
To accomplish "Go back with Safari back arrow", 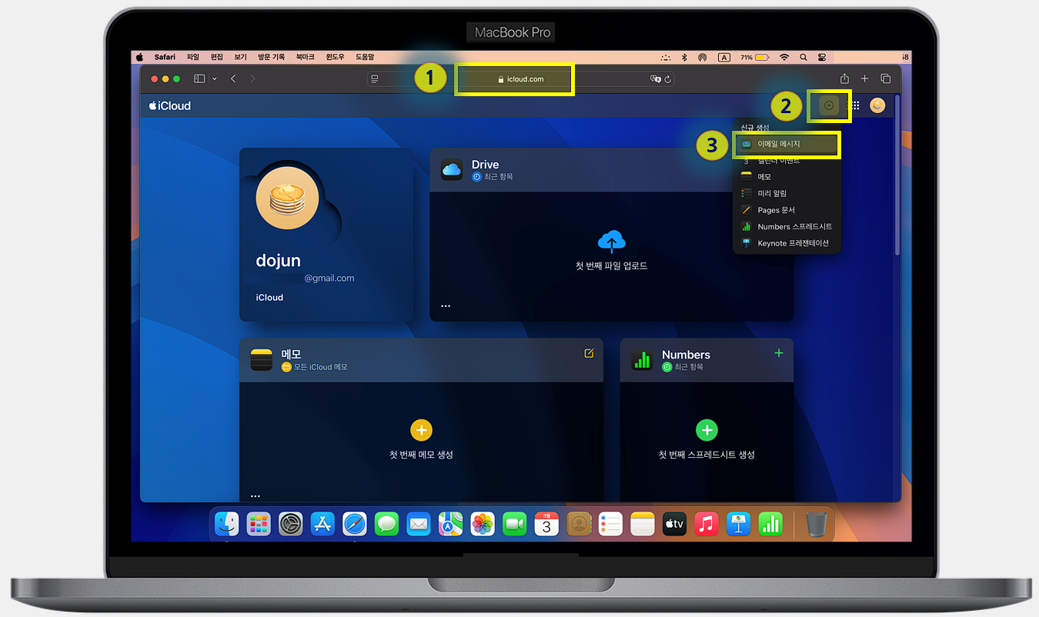I will tap(233, 78).
